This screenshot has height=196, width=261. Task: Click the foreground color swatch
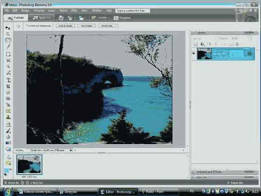click(x=7, y=170)
